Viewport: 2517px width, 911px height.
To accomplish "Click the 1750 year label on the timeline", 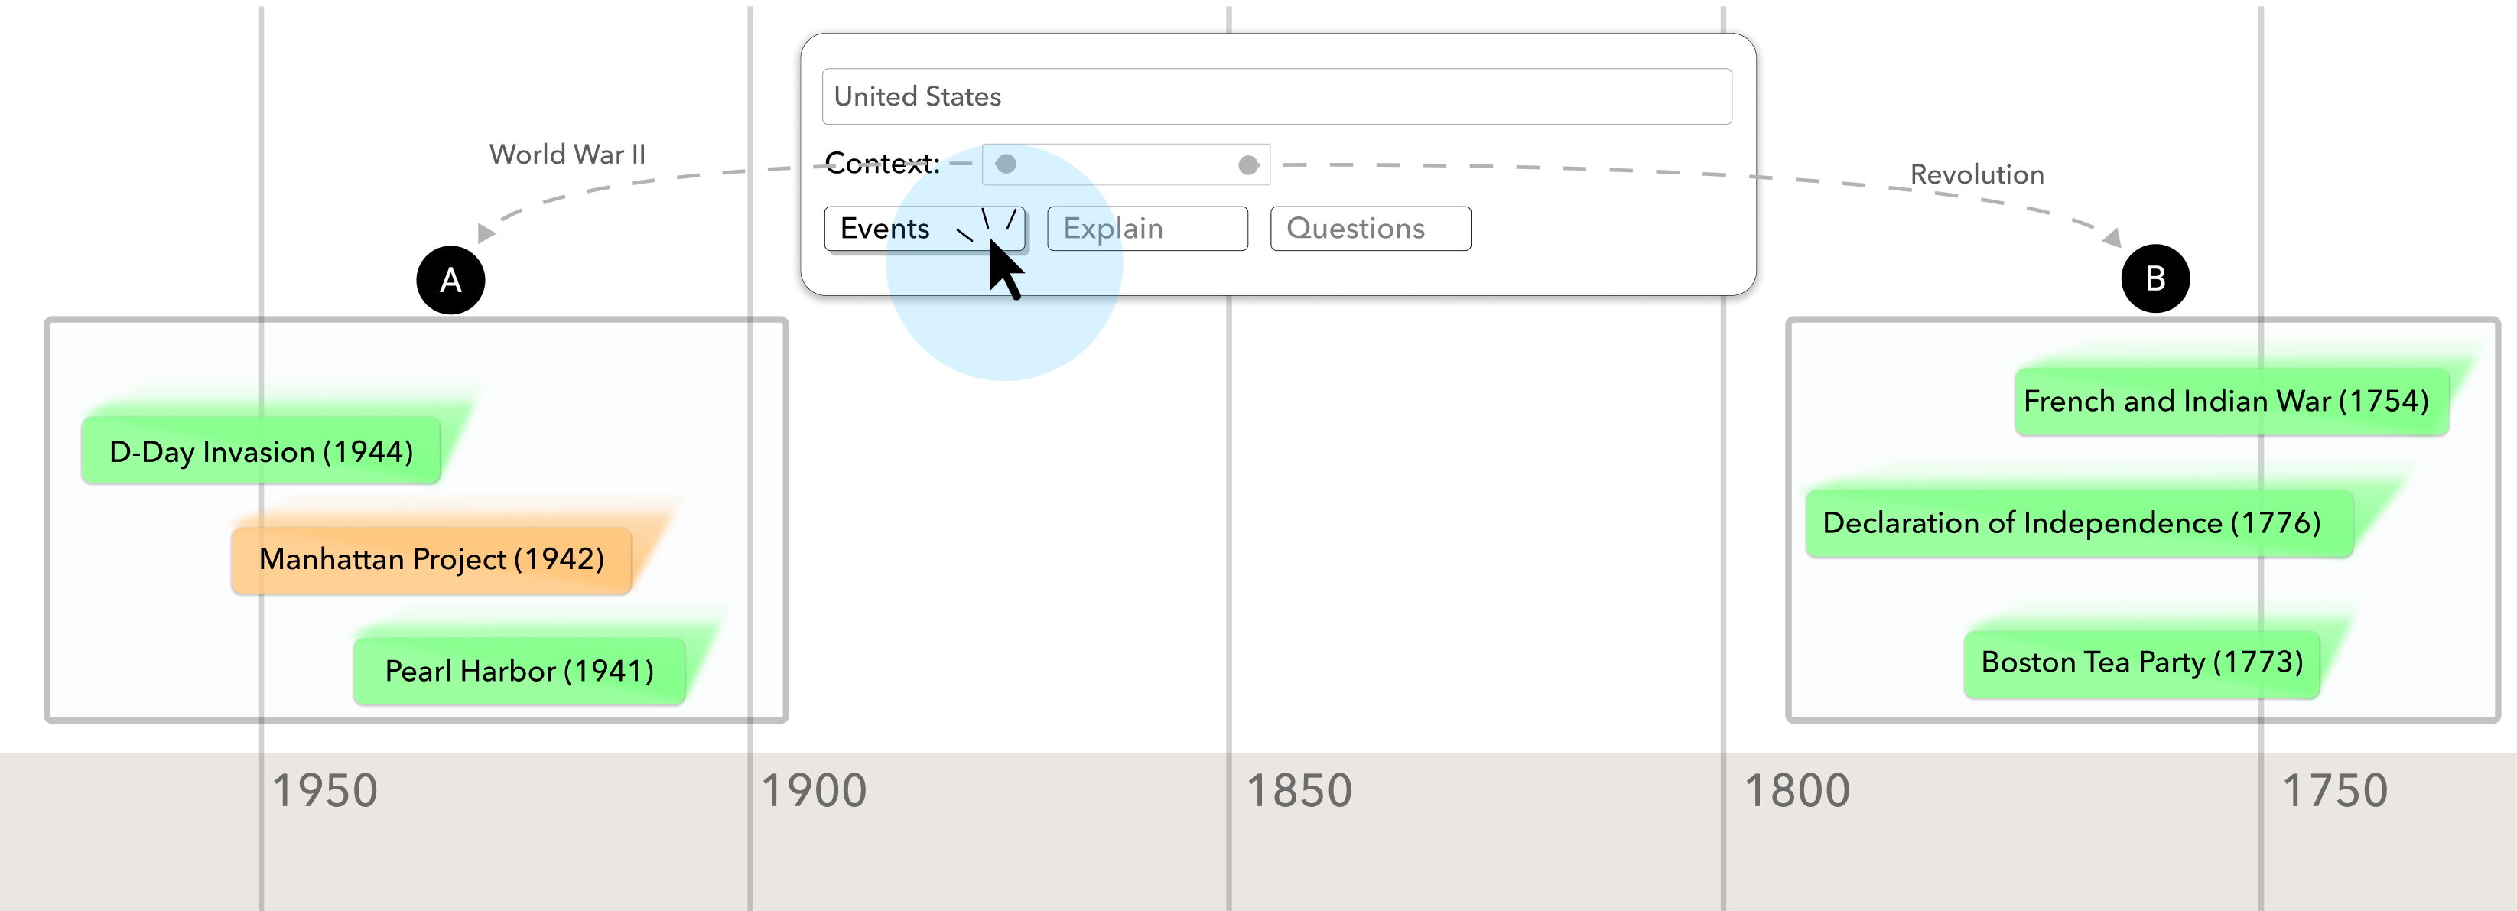I will pyautogui.click(x=2334, y=791).
